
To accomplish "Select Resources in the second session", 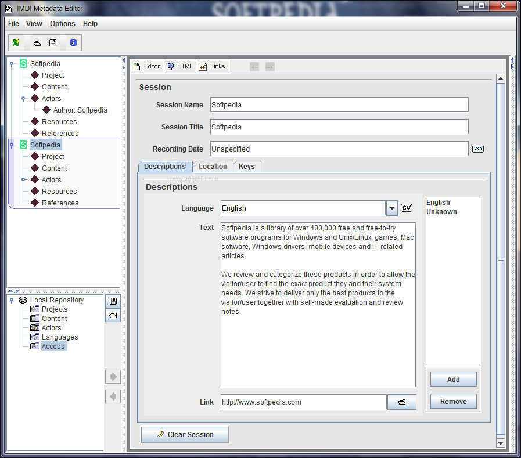I will pos(59,192).
